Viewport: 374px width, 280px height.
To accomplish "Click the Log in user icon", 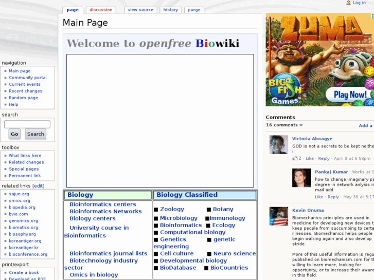I will tap(348, 3).
